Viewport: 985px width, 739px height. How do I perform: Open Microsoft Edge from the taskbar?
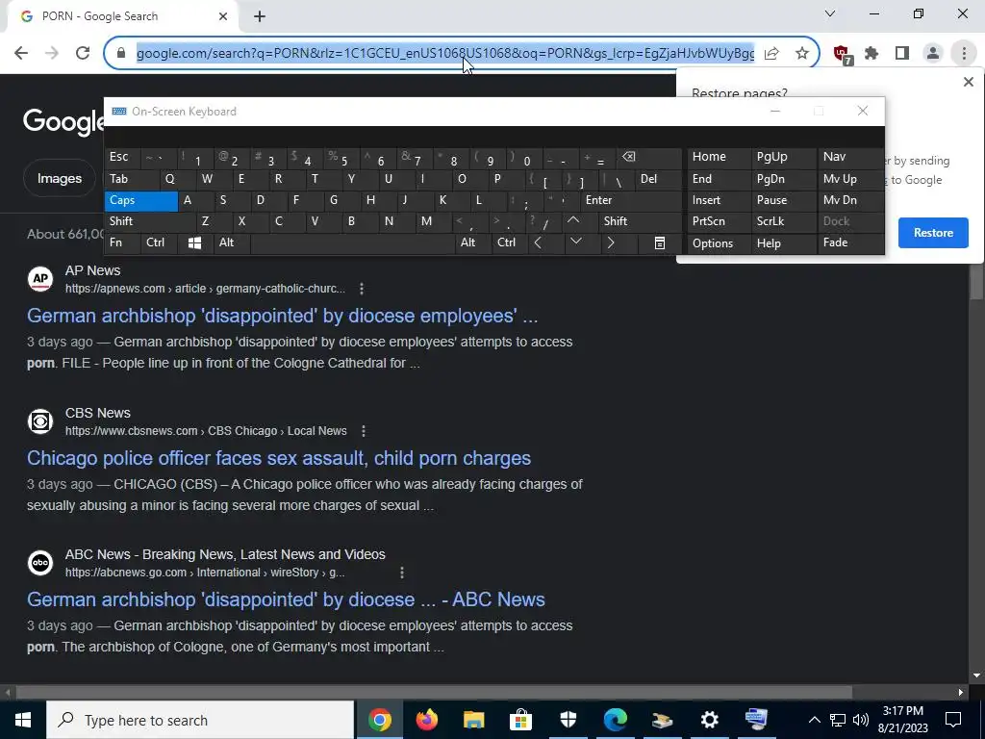[x=615, y=720]
